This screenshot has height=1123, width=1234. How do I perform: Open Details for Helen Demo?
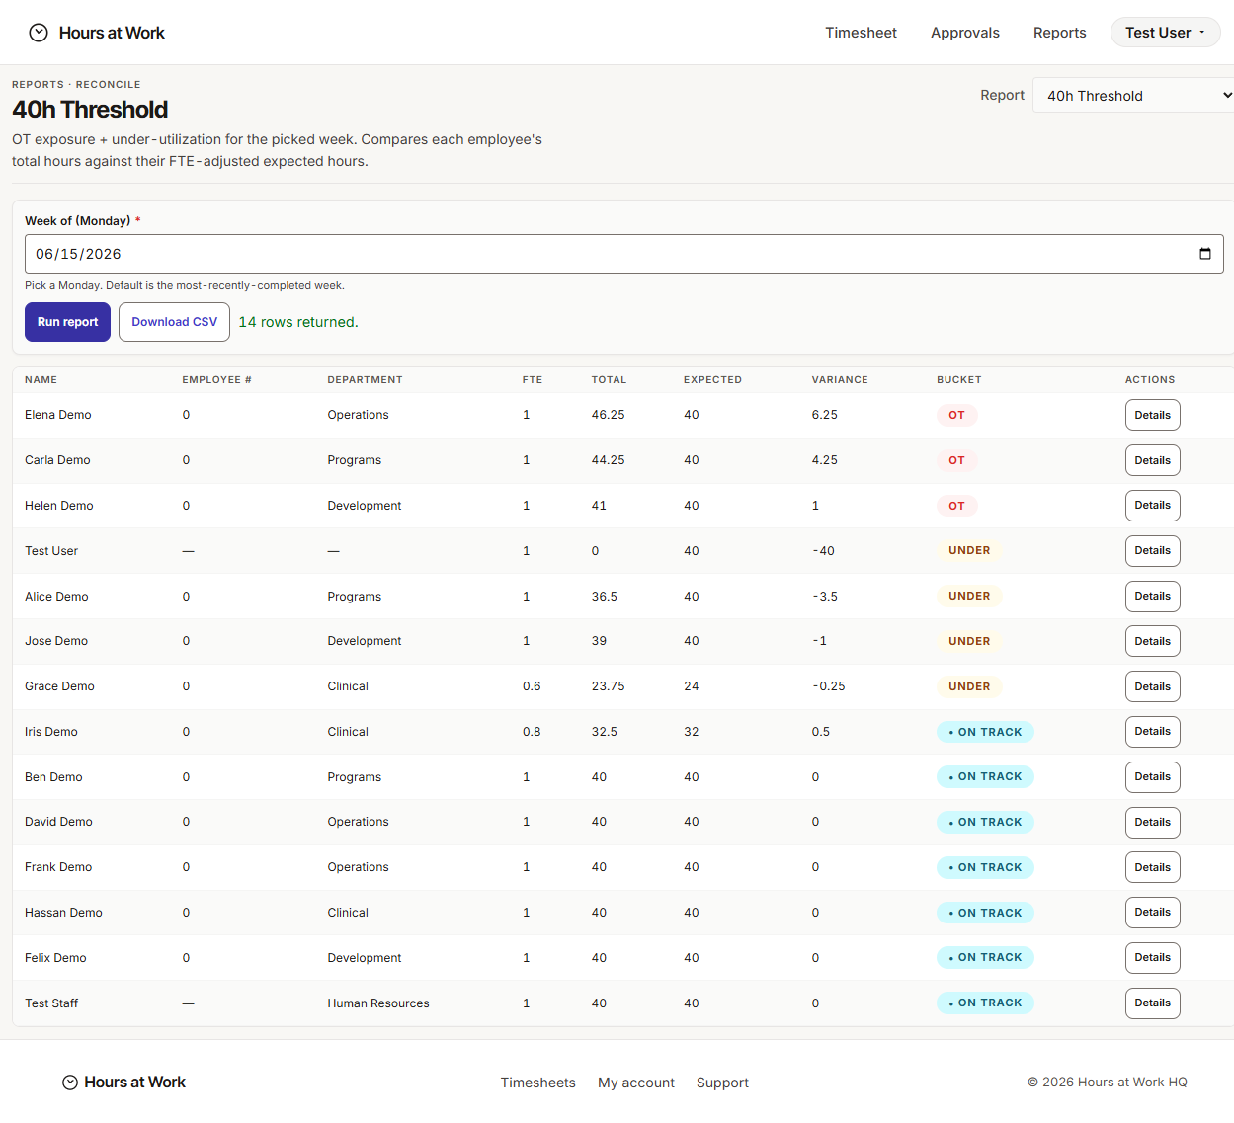pyautogui.click(x=1152, y=506)
